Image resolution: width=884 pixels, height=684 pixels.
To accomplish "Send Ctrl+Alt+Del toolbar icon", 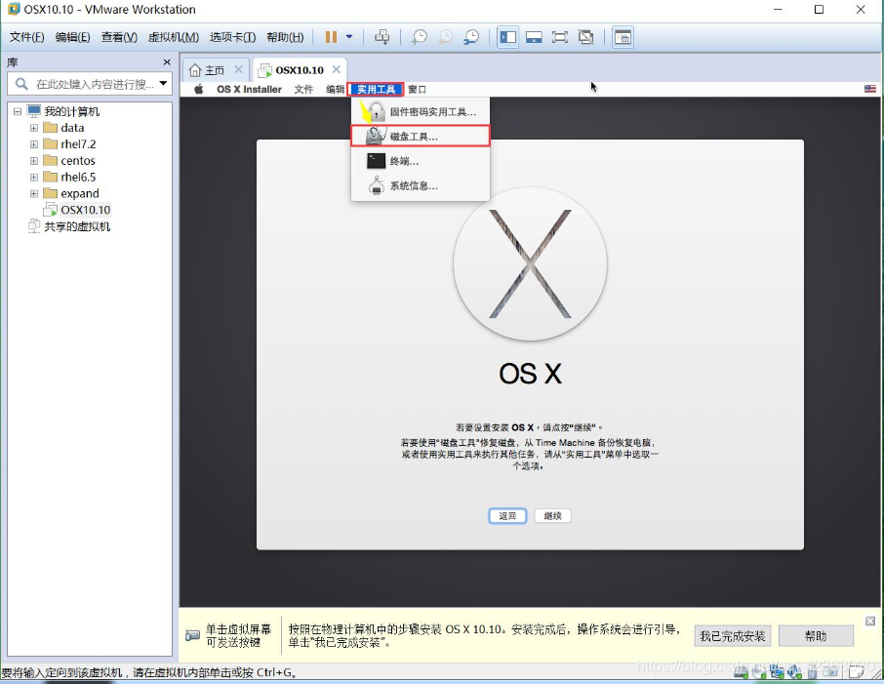I will click(x=382, y=37).
